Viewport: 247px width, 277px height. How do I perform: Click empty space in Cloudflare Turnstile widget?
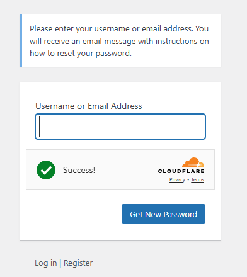pos(126,170)
